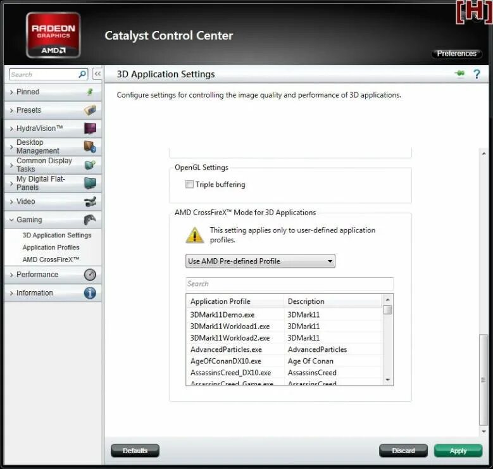This screenshot has height=469, width=493.
Task: Click the Gaming controller icon
Action: 90,220
